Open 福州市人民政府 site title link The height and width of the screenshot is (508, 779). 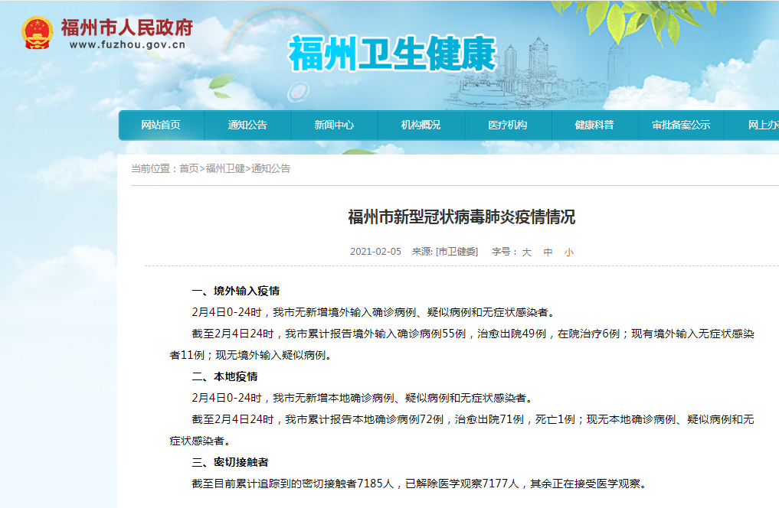(127, 28)
